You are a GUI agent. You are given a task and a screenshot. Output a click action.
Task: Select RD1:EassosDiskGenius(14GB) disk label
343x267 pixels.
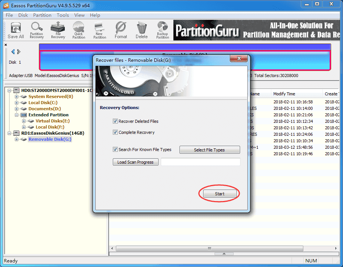coord(53,133)
